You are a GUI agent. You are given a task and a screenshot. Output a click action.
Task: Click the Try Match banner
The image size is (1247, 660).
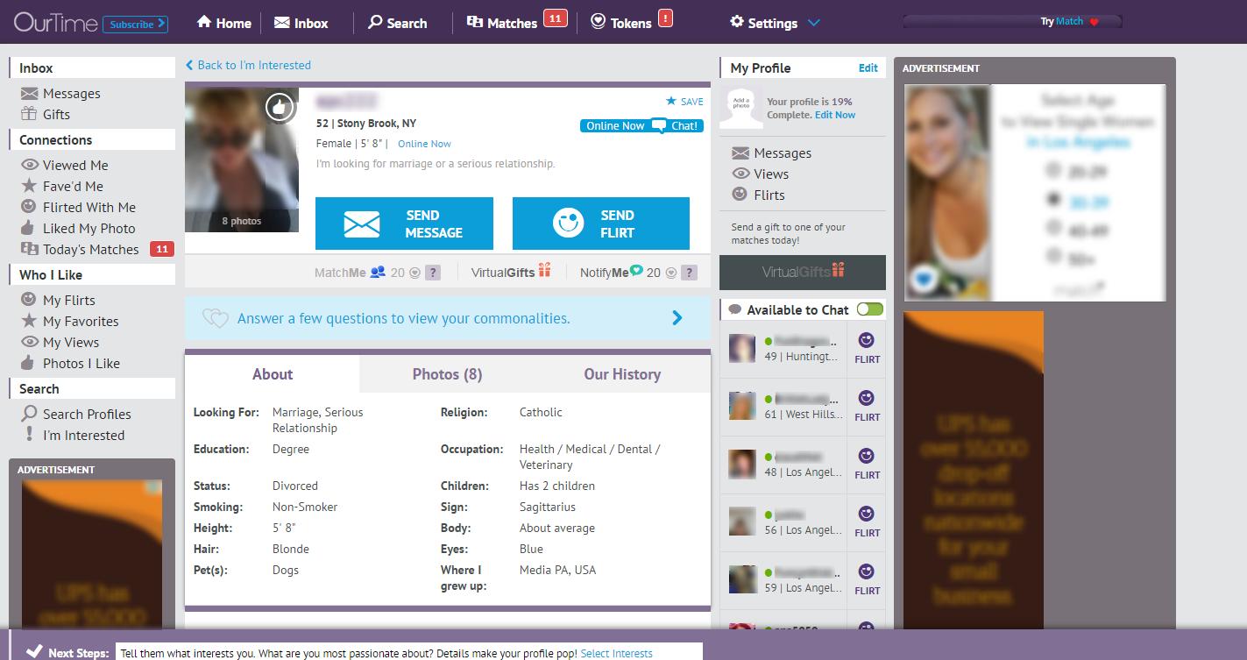point(1012,22)
